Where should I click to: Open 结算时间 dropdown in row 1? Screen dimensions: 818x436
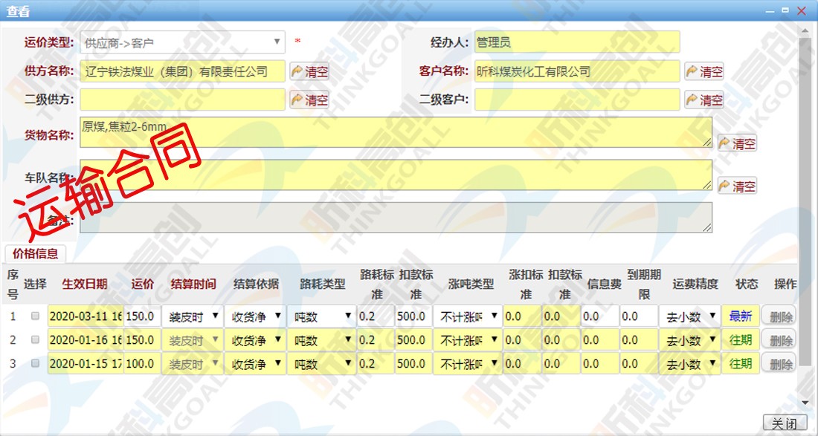[193, 316]
